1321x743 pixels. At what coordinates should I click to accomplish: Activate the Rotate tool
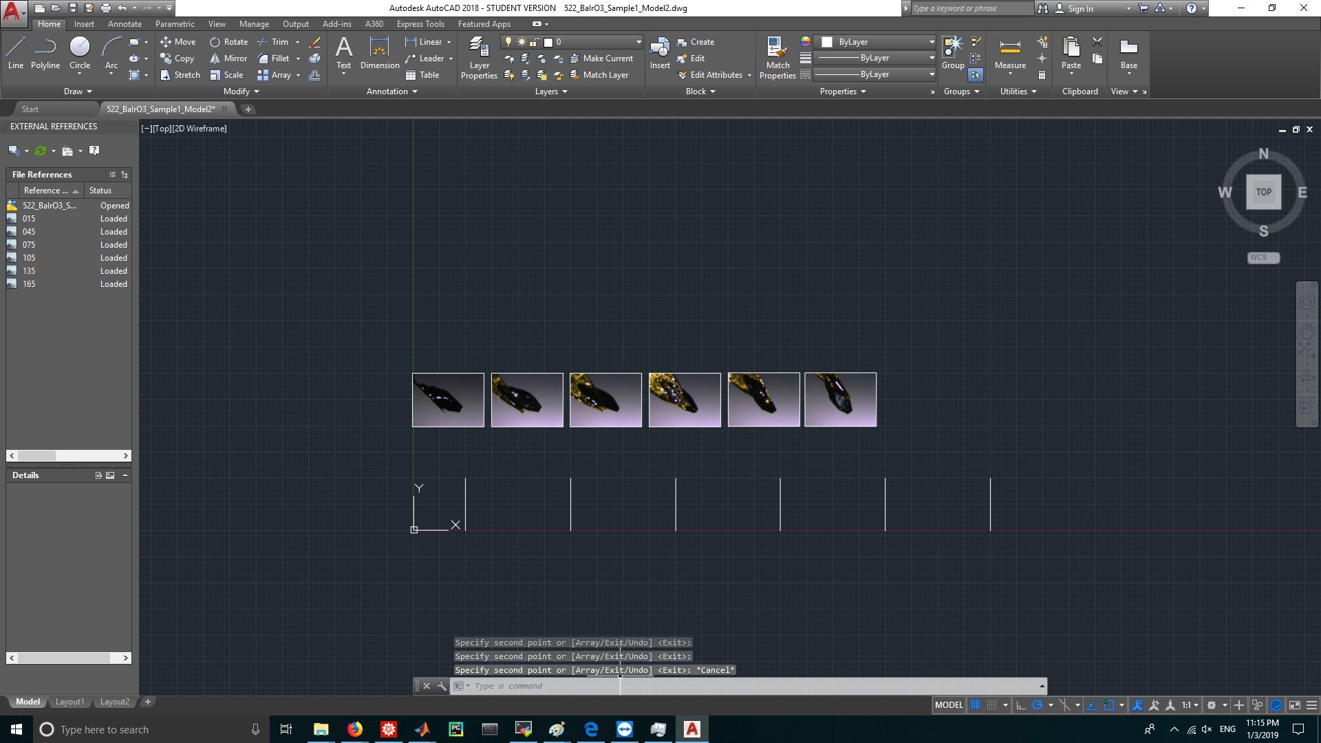point(228,42)
